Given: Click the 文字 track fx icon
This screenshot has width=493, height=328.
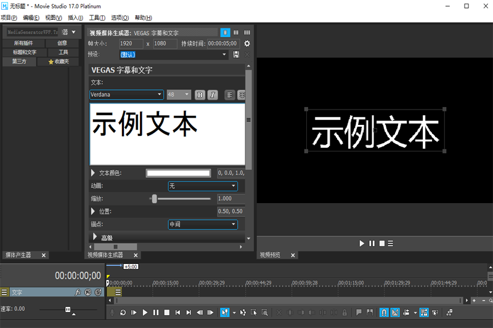Looking at the screenshot, I should pos(78,292).
